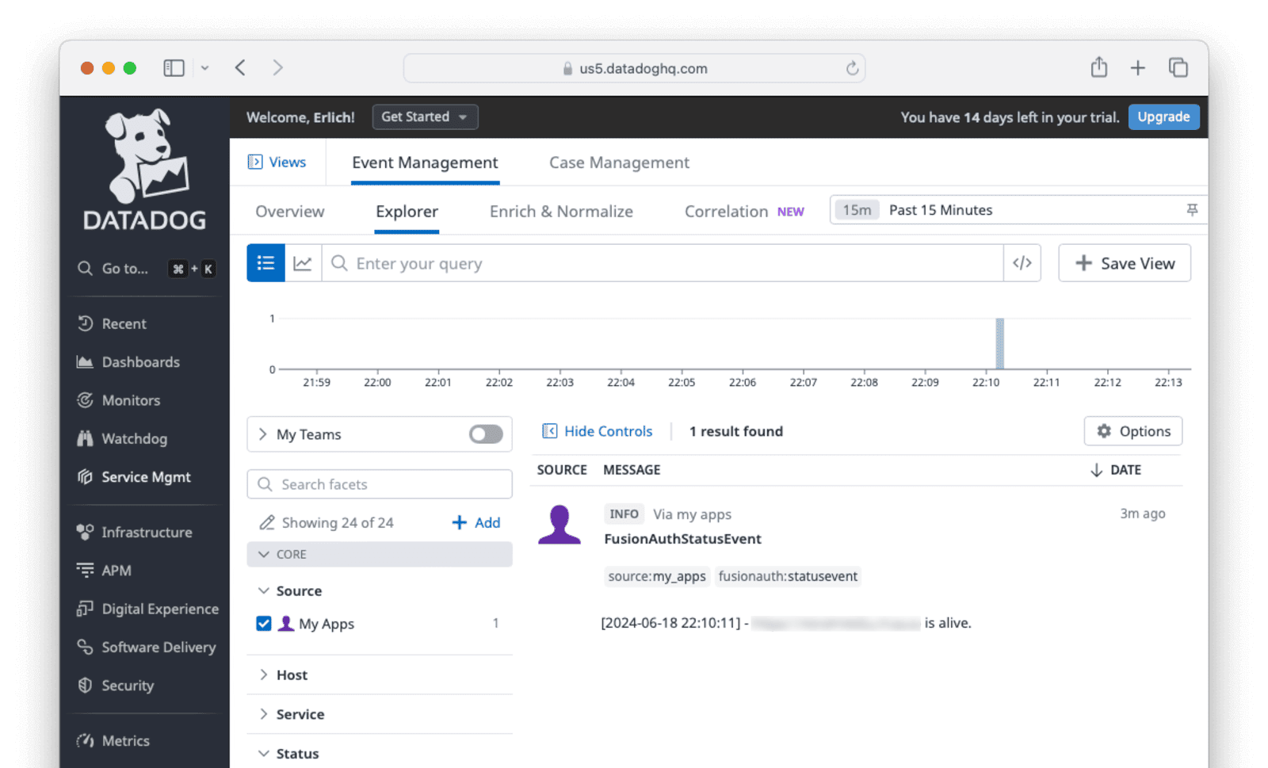Switch to timeseries chart view icon
1268x768 pixels.
303,263
